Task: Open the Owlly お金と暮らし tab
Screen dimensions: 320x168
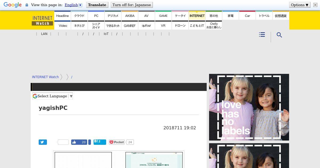Action: click(214, 25)
